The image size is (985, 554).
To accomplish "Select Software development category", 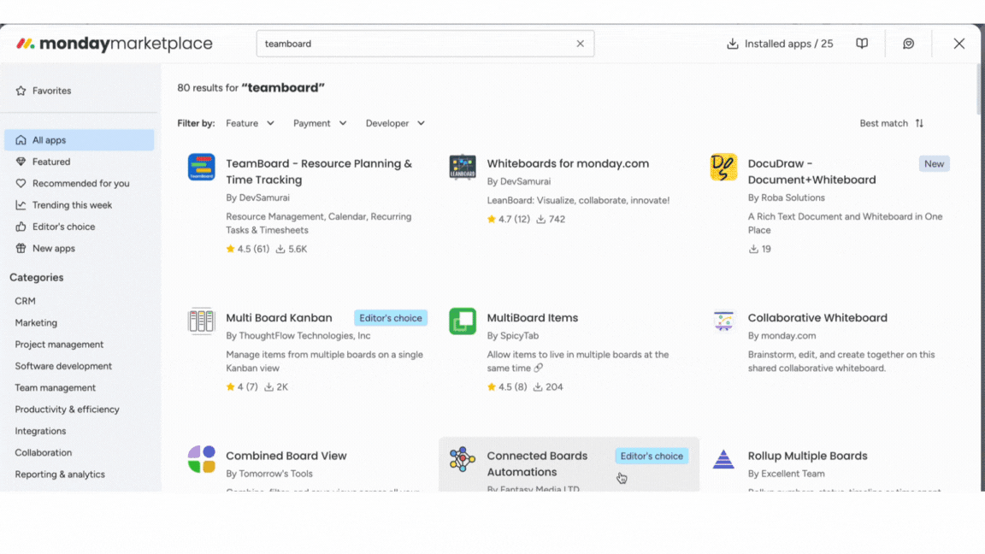I will (x=63, y=366).
